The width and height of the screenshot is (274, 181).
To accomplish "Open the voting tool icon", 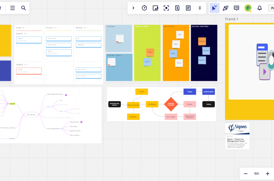I will tap(177, 8).
